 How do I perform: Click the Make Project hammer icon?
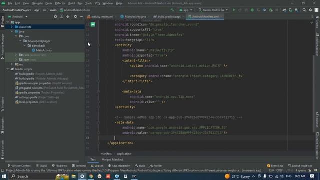point(172,10)
